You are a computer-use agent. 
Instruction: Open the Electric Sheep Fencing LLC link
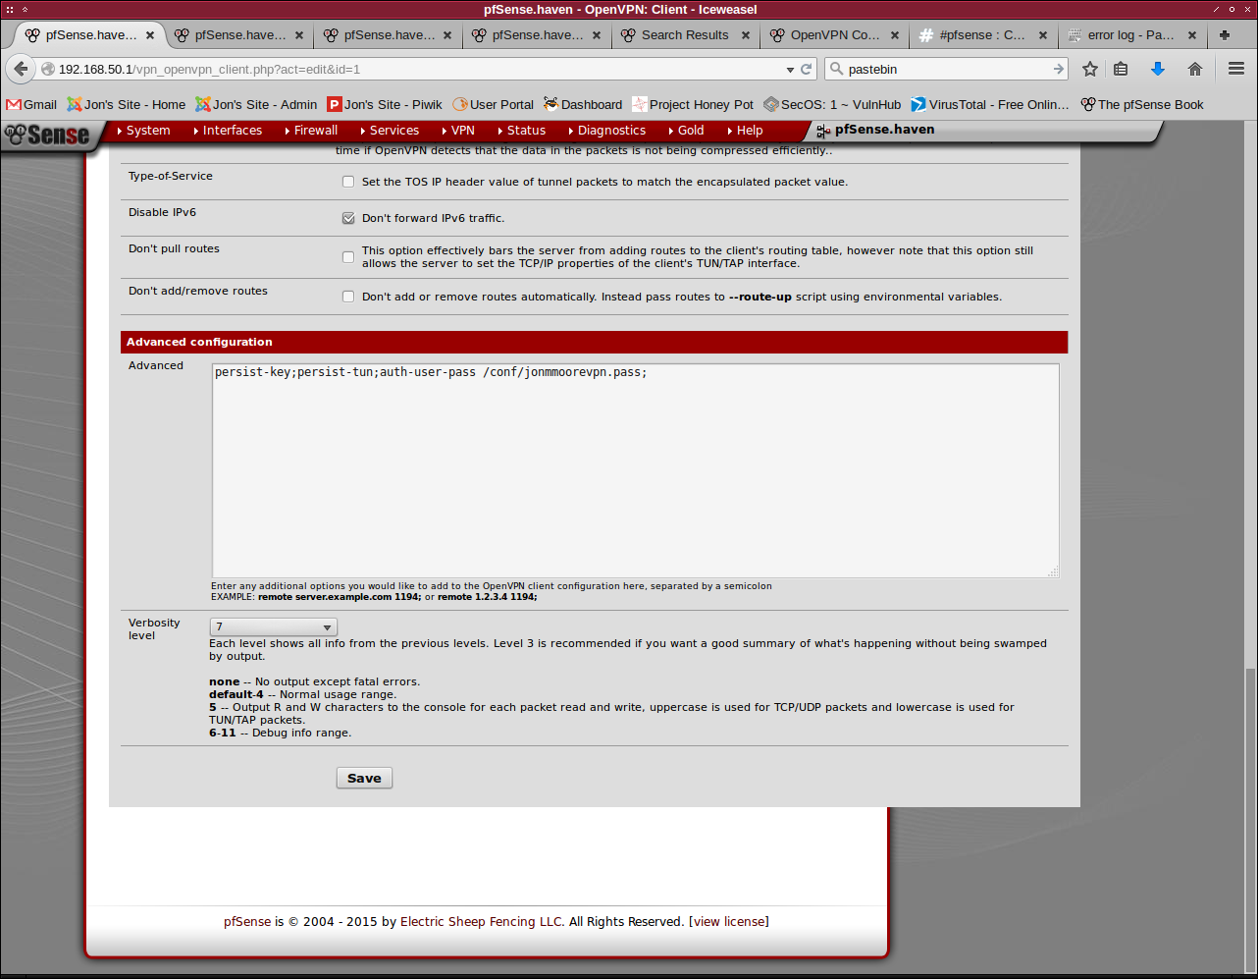(482, 922)
